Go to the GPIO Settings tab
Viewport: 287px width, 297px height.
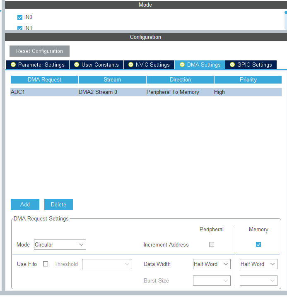pyautogui.click(x=251, y=65)
